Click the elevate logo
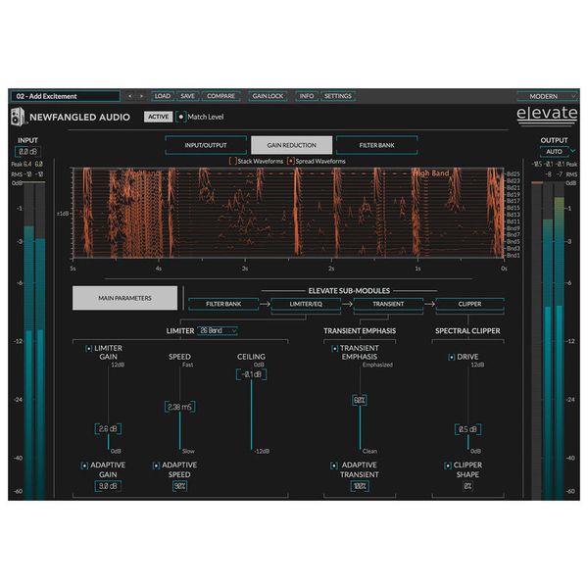The image size is (588, 588). (x=547, y=115)
